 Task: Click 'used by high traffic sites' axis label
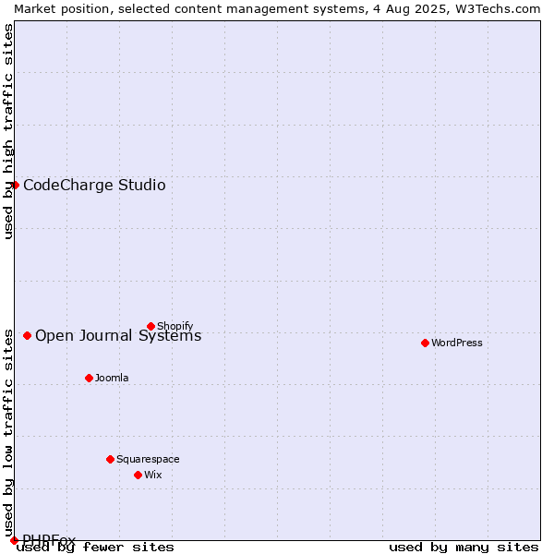coord(7,131)
